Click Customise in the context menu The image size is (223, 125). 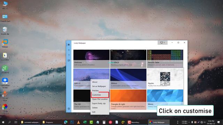(100, 95)
